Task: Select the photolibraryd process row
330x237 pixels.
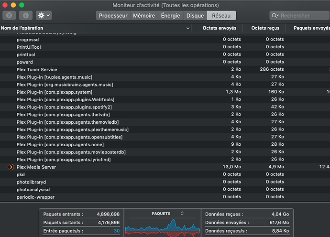Action: pos(165,182)
